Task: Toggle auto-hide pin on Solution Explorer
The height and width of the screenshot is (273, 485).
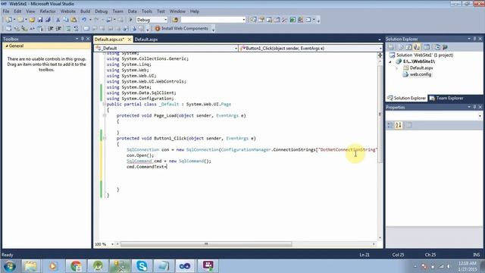Action: coord(474,39)
